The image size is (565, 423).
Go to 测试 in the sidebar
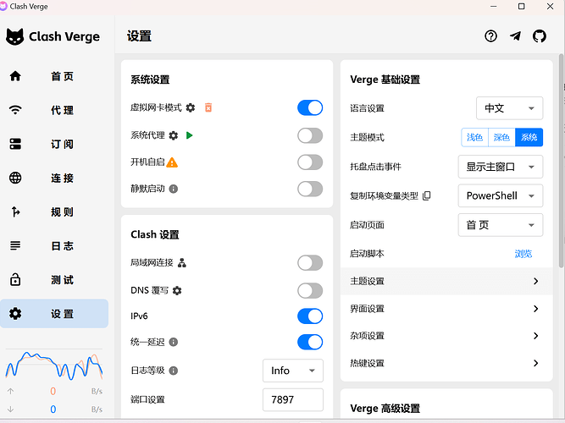coord(54,280)
